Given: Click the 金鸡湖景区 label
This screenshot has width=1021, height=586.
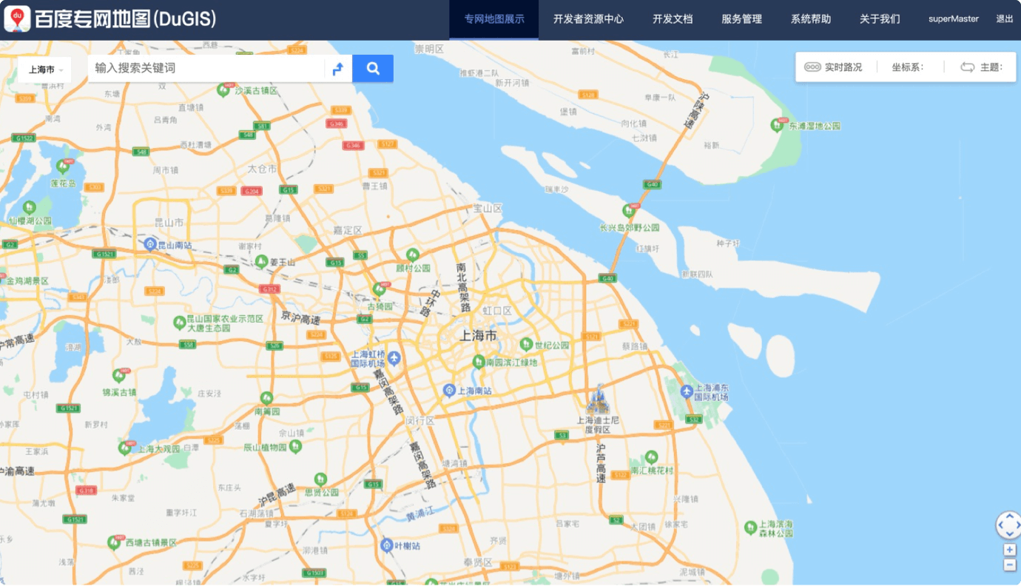Looking at the screenshot, I should point(27,281).
